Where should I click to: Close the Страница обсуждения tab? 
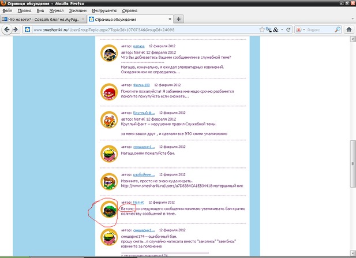pyautogui.click(x=170, y=19)
